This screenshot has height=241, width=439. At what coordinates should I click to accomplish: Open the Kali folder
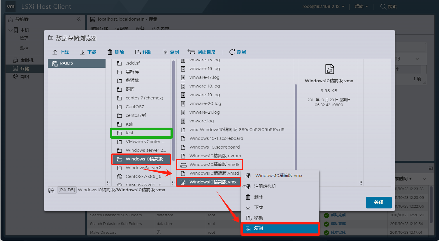[x=129, y=124]
